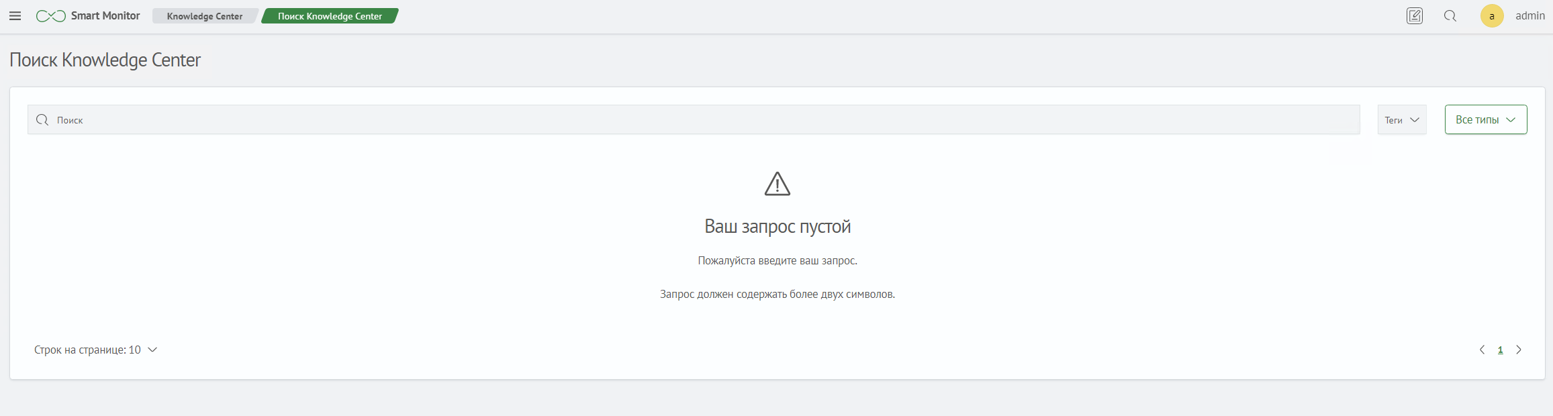Select page 1 in pagination
1553x416 pixels.
[1500, 350]
